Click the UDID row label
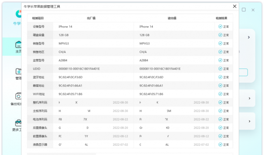264x155 pixels. click(37, 69)
